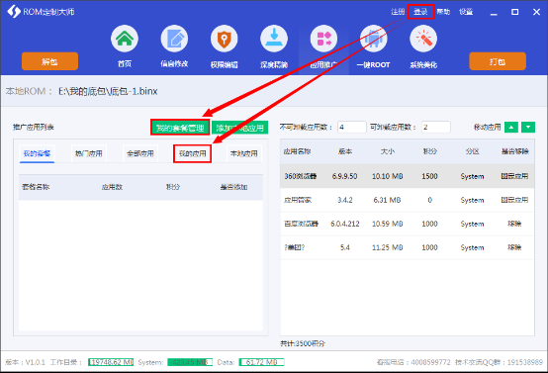
Task: Switch to 本地应用 tab
Action: pyautogui.click(x=244, y=153)
